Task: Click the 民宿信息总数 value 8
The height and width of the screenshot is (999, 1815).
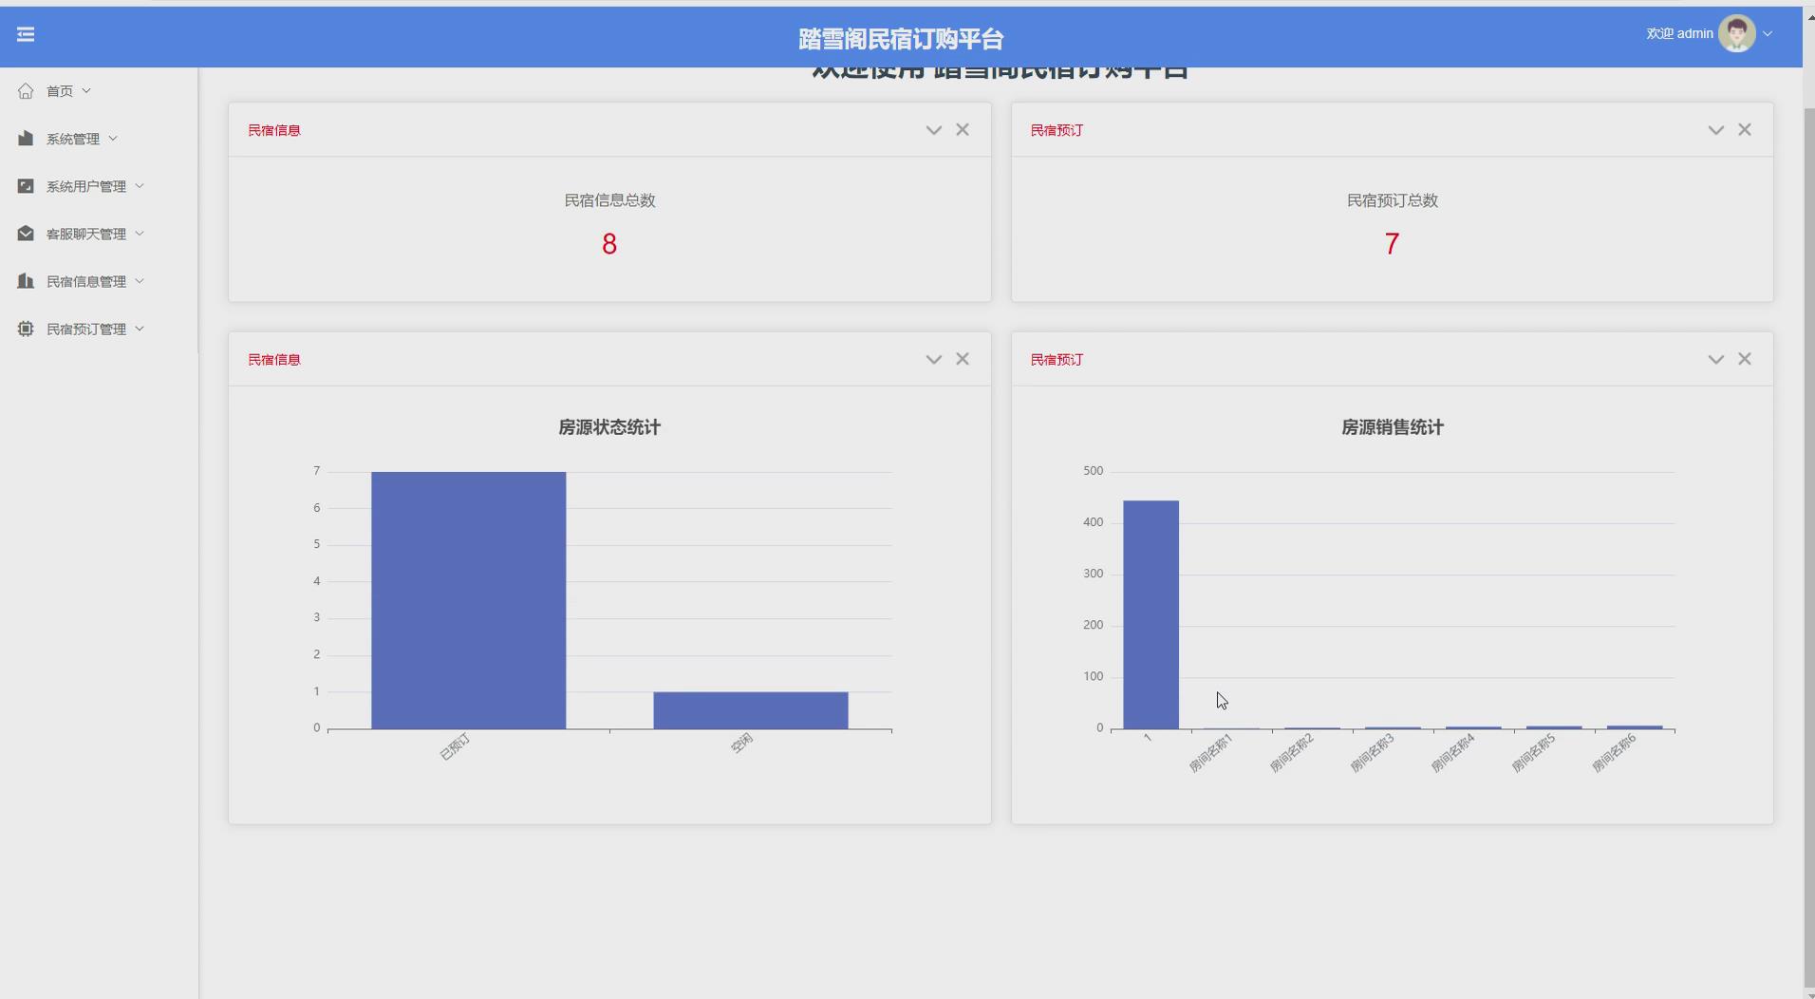Action: pos(609,244)
